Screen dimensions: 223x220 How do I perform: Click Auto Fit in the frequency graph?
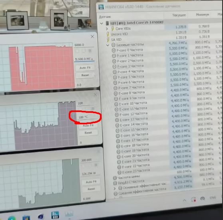(x=85, y=68)
